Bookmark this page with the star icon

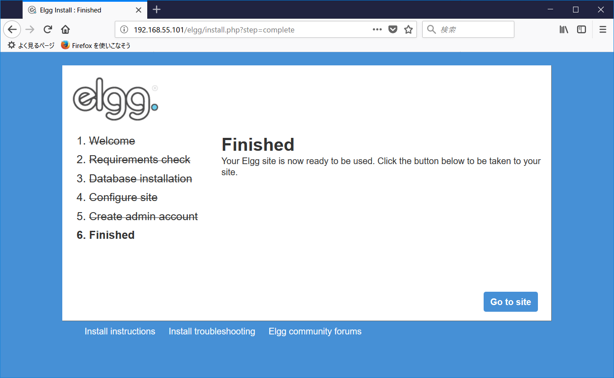pos(408,29)
